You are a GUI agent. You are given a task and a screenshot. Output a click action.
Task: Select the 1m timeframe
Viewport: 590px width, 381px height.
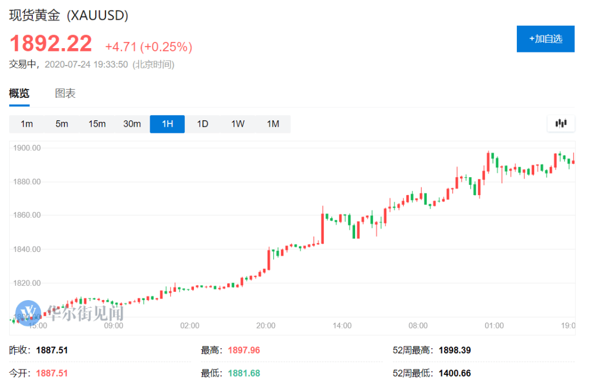[27, 124]
